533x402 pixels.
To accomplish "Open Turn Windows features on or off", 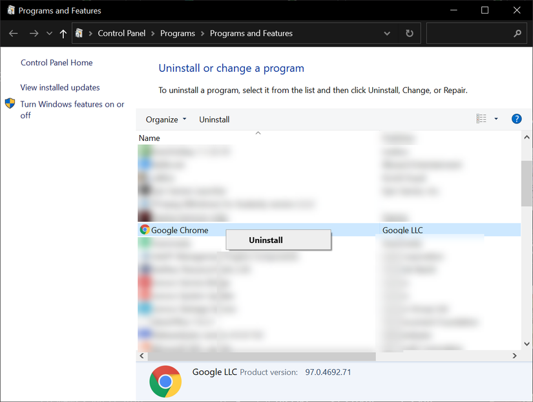I will (x=72, y=109).
